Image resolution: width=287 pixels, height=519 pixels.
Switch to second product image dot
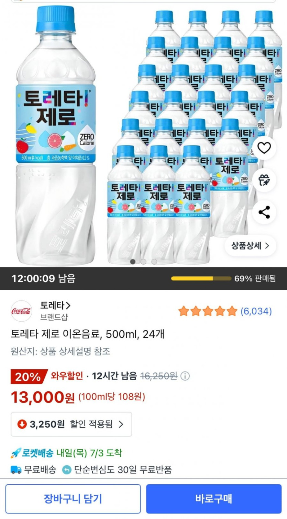pyautogui.click(x=144, y=262)
